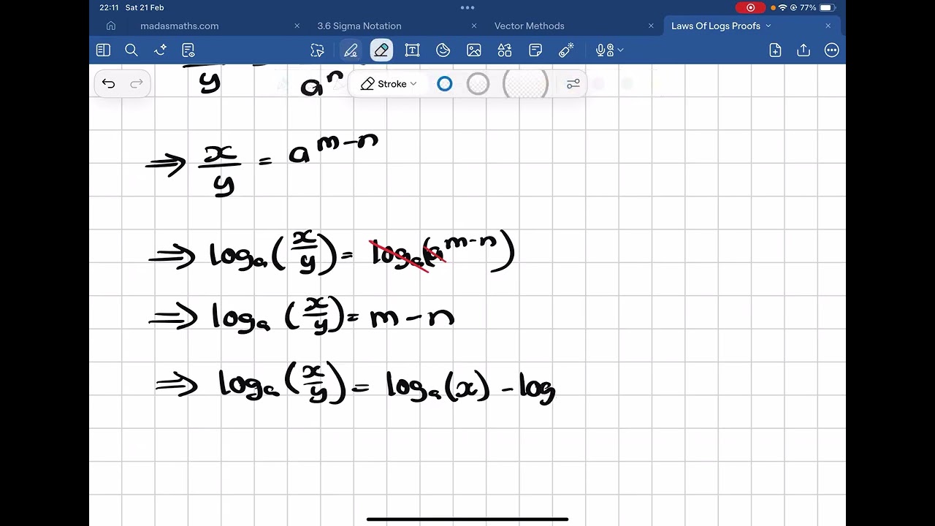Close the Laws Of Logs Proofs tab
The height and width of the screenshot is (526, 935).
(828, 26)
